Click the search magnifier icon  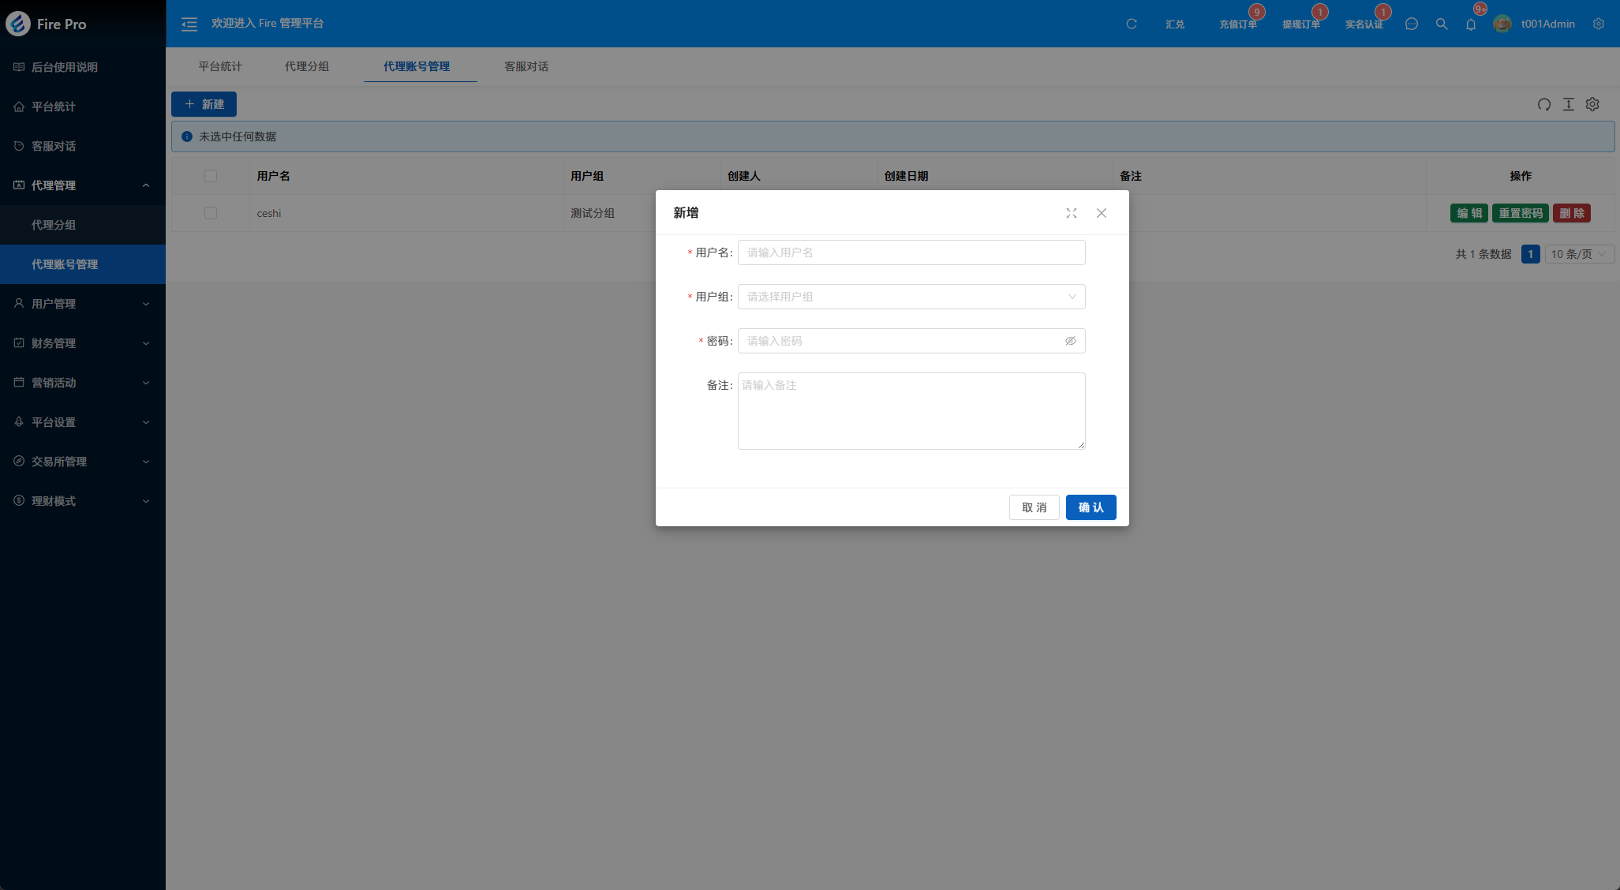click(1441, 24)
